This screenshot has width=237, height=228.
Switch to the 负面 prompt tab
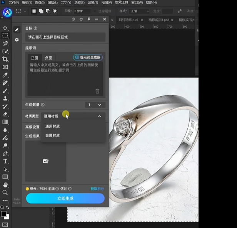[x=48, y=58]
